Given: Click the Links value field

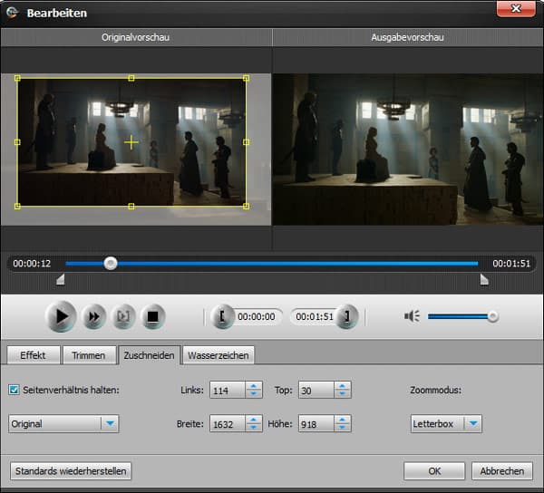Looking at the screenshot, I should (x=228, y=391).
